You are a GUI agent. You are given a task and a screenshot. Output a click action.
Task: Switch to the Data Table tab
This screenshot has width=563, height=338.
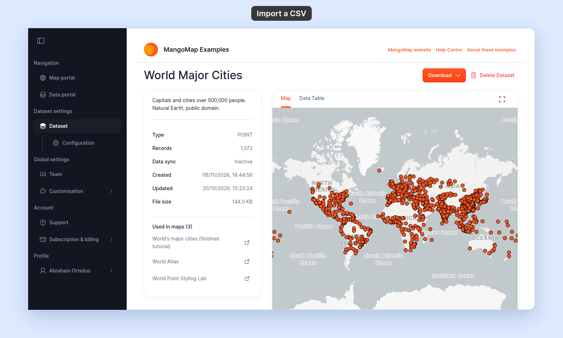tap(312, 98)
